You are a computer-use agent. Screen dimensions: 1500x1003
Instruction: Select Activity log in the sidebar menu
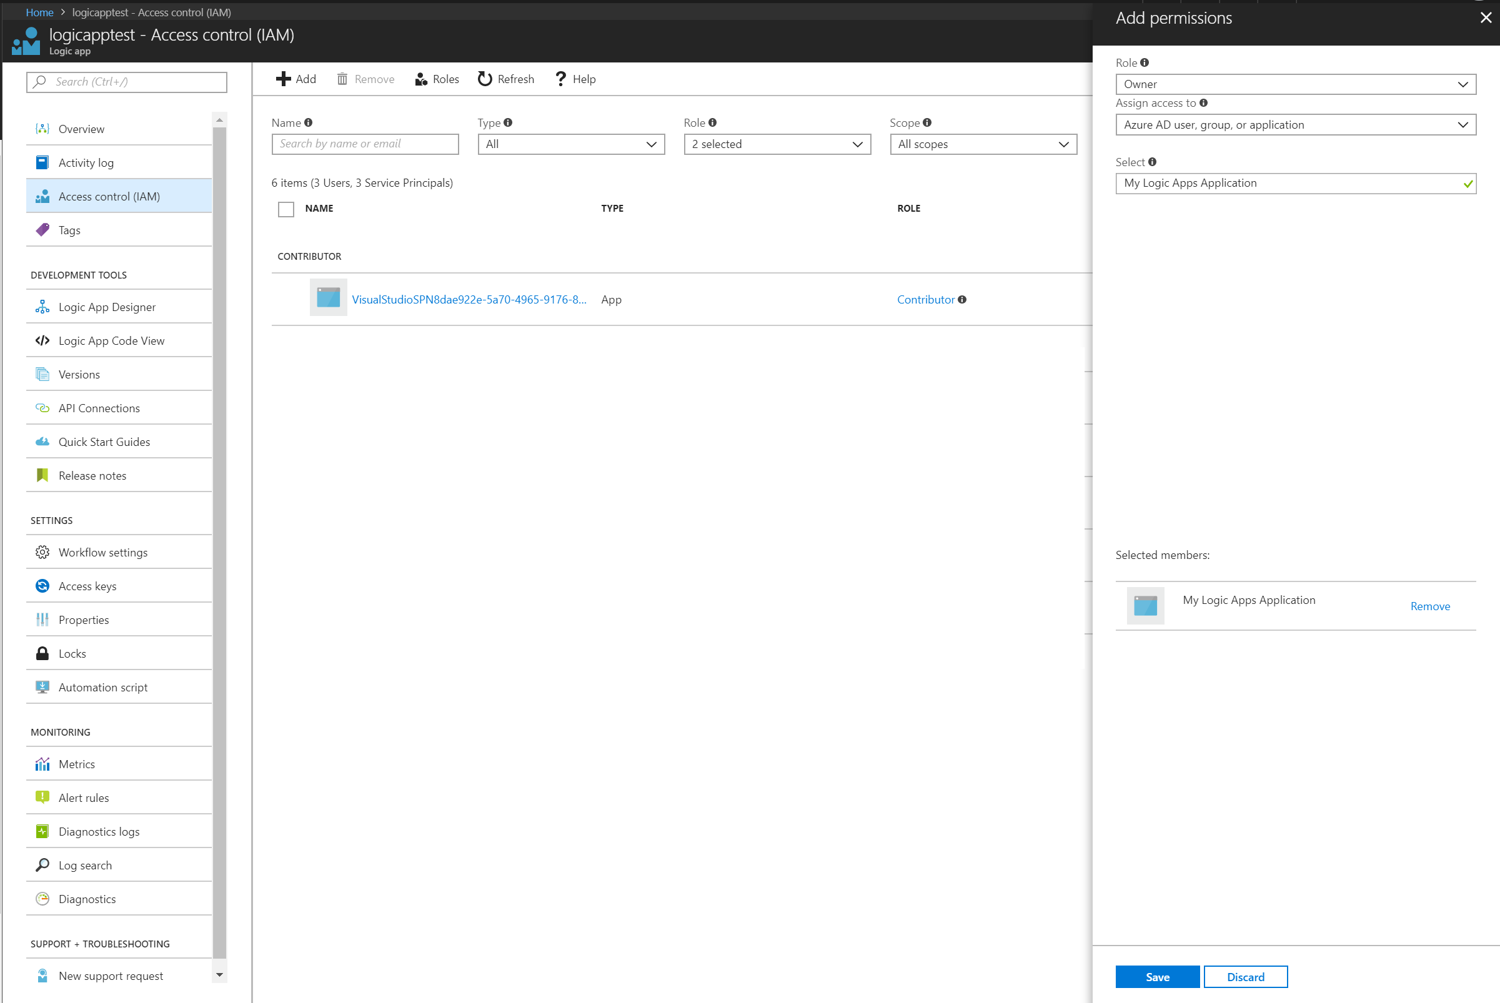point(86,162)
